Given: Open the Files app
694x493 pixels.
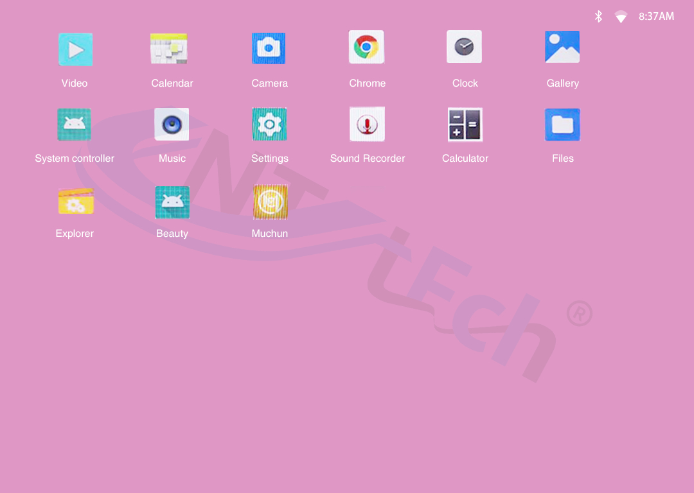Looking at the screenshot, I should [562, 125].
